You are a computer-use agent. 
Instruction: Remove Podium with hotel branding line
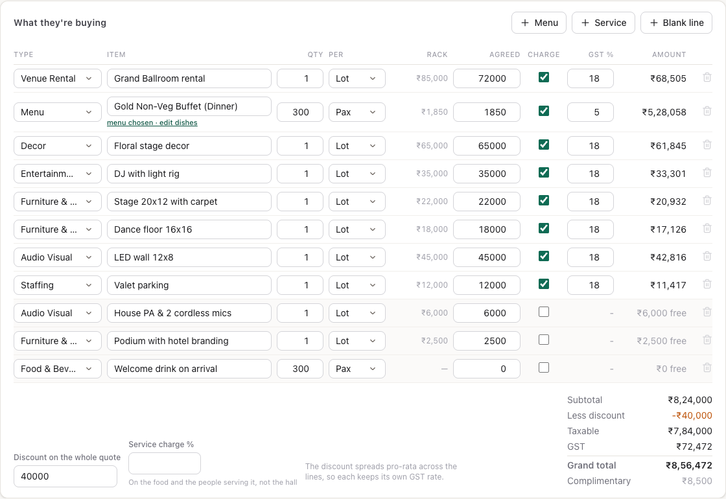click(707, 340)
